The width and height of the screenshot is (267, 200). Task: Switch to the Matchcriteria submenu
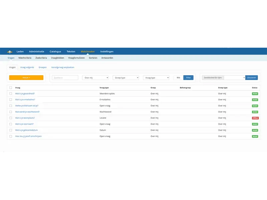(25, 58)
